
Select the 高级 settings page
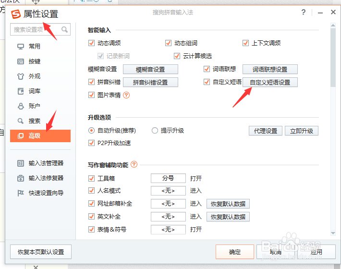point(40,136)
